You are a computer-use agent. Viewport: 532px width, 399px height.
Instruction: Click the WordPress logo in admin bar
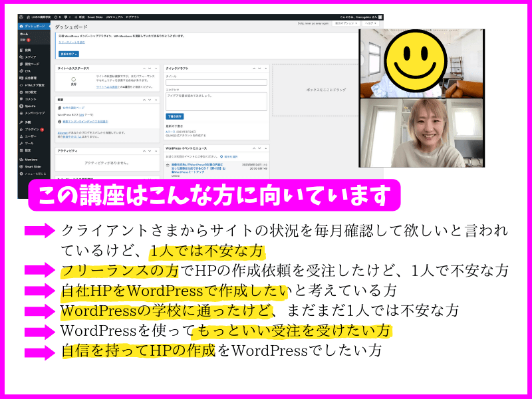click(x=21, y=17)
